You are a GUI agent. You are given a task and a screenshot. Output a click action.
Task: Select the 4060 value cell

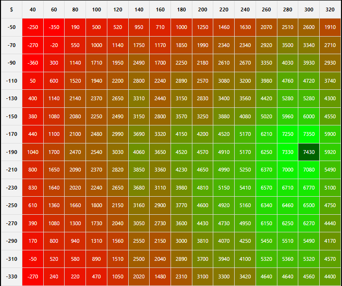click(x=139, y=152)
